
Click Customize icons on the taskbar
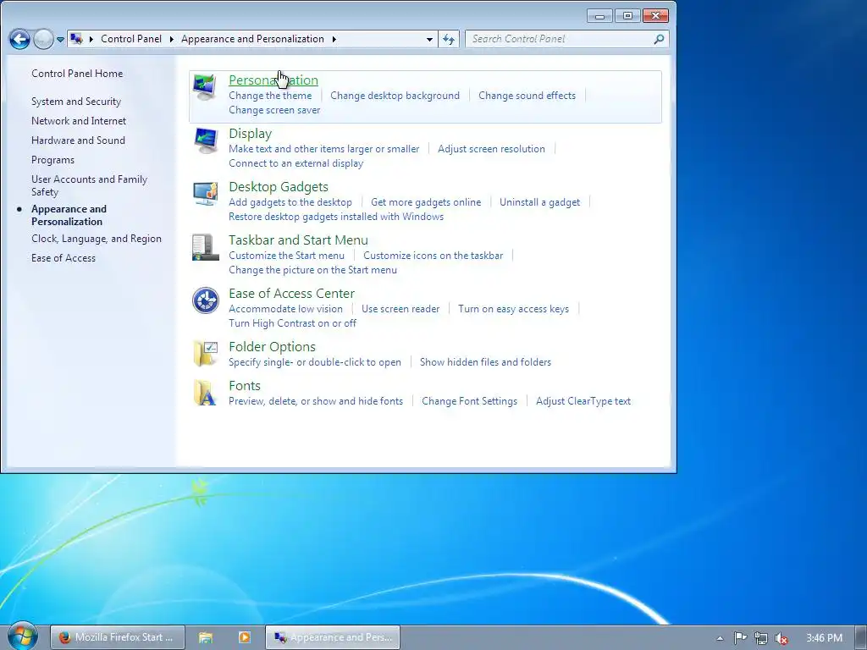(x=433, y=256)
